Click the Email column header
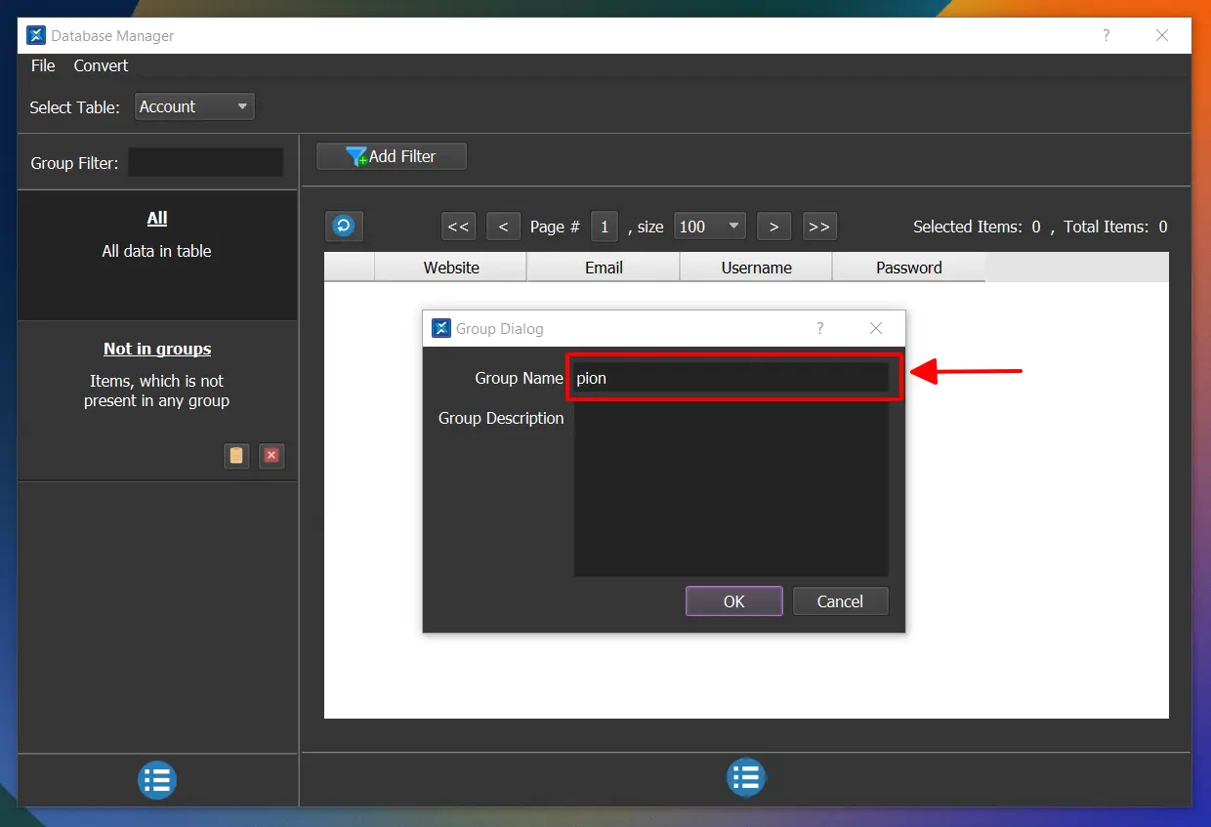The height and width of the screenshot is (827, 1211). (x=604, y=268)
